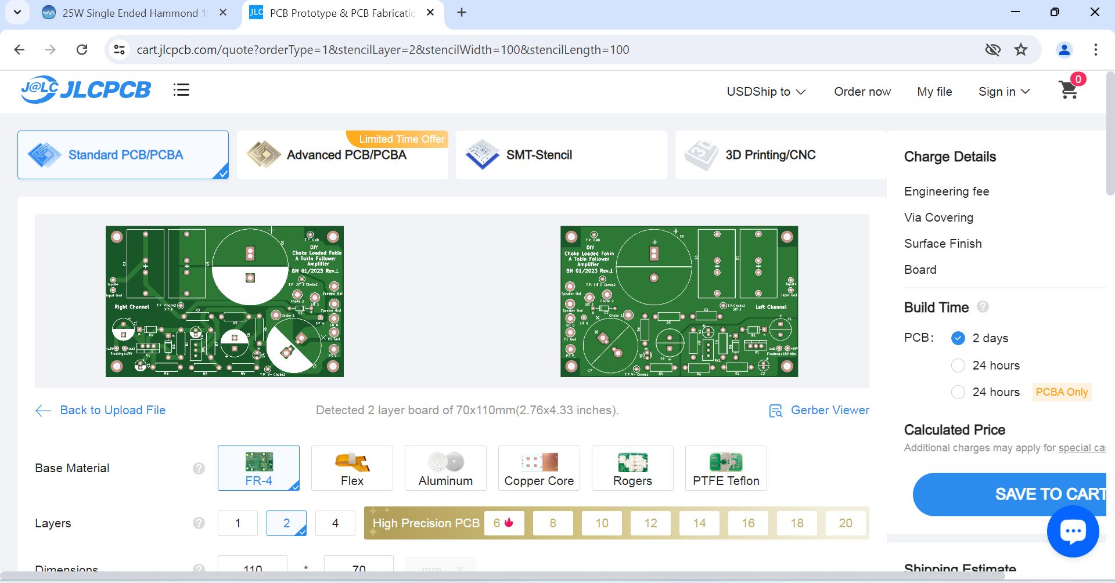Viewport: 1115px width, 583px height.
Task: Switch to the Standard PCB/PCBA tab
Action: (123, 155)
